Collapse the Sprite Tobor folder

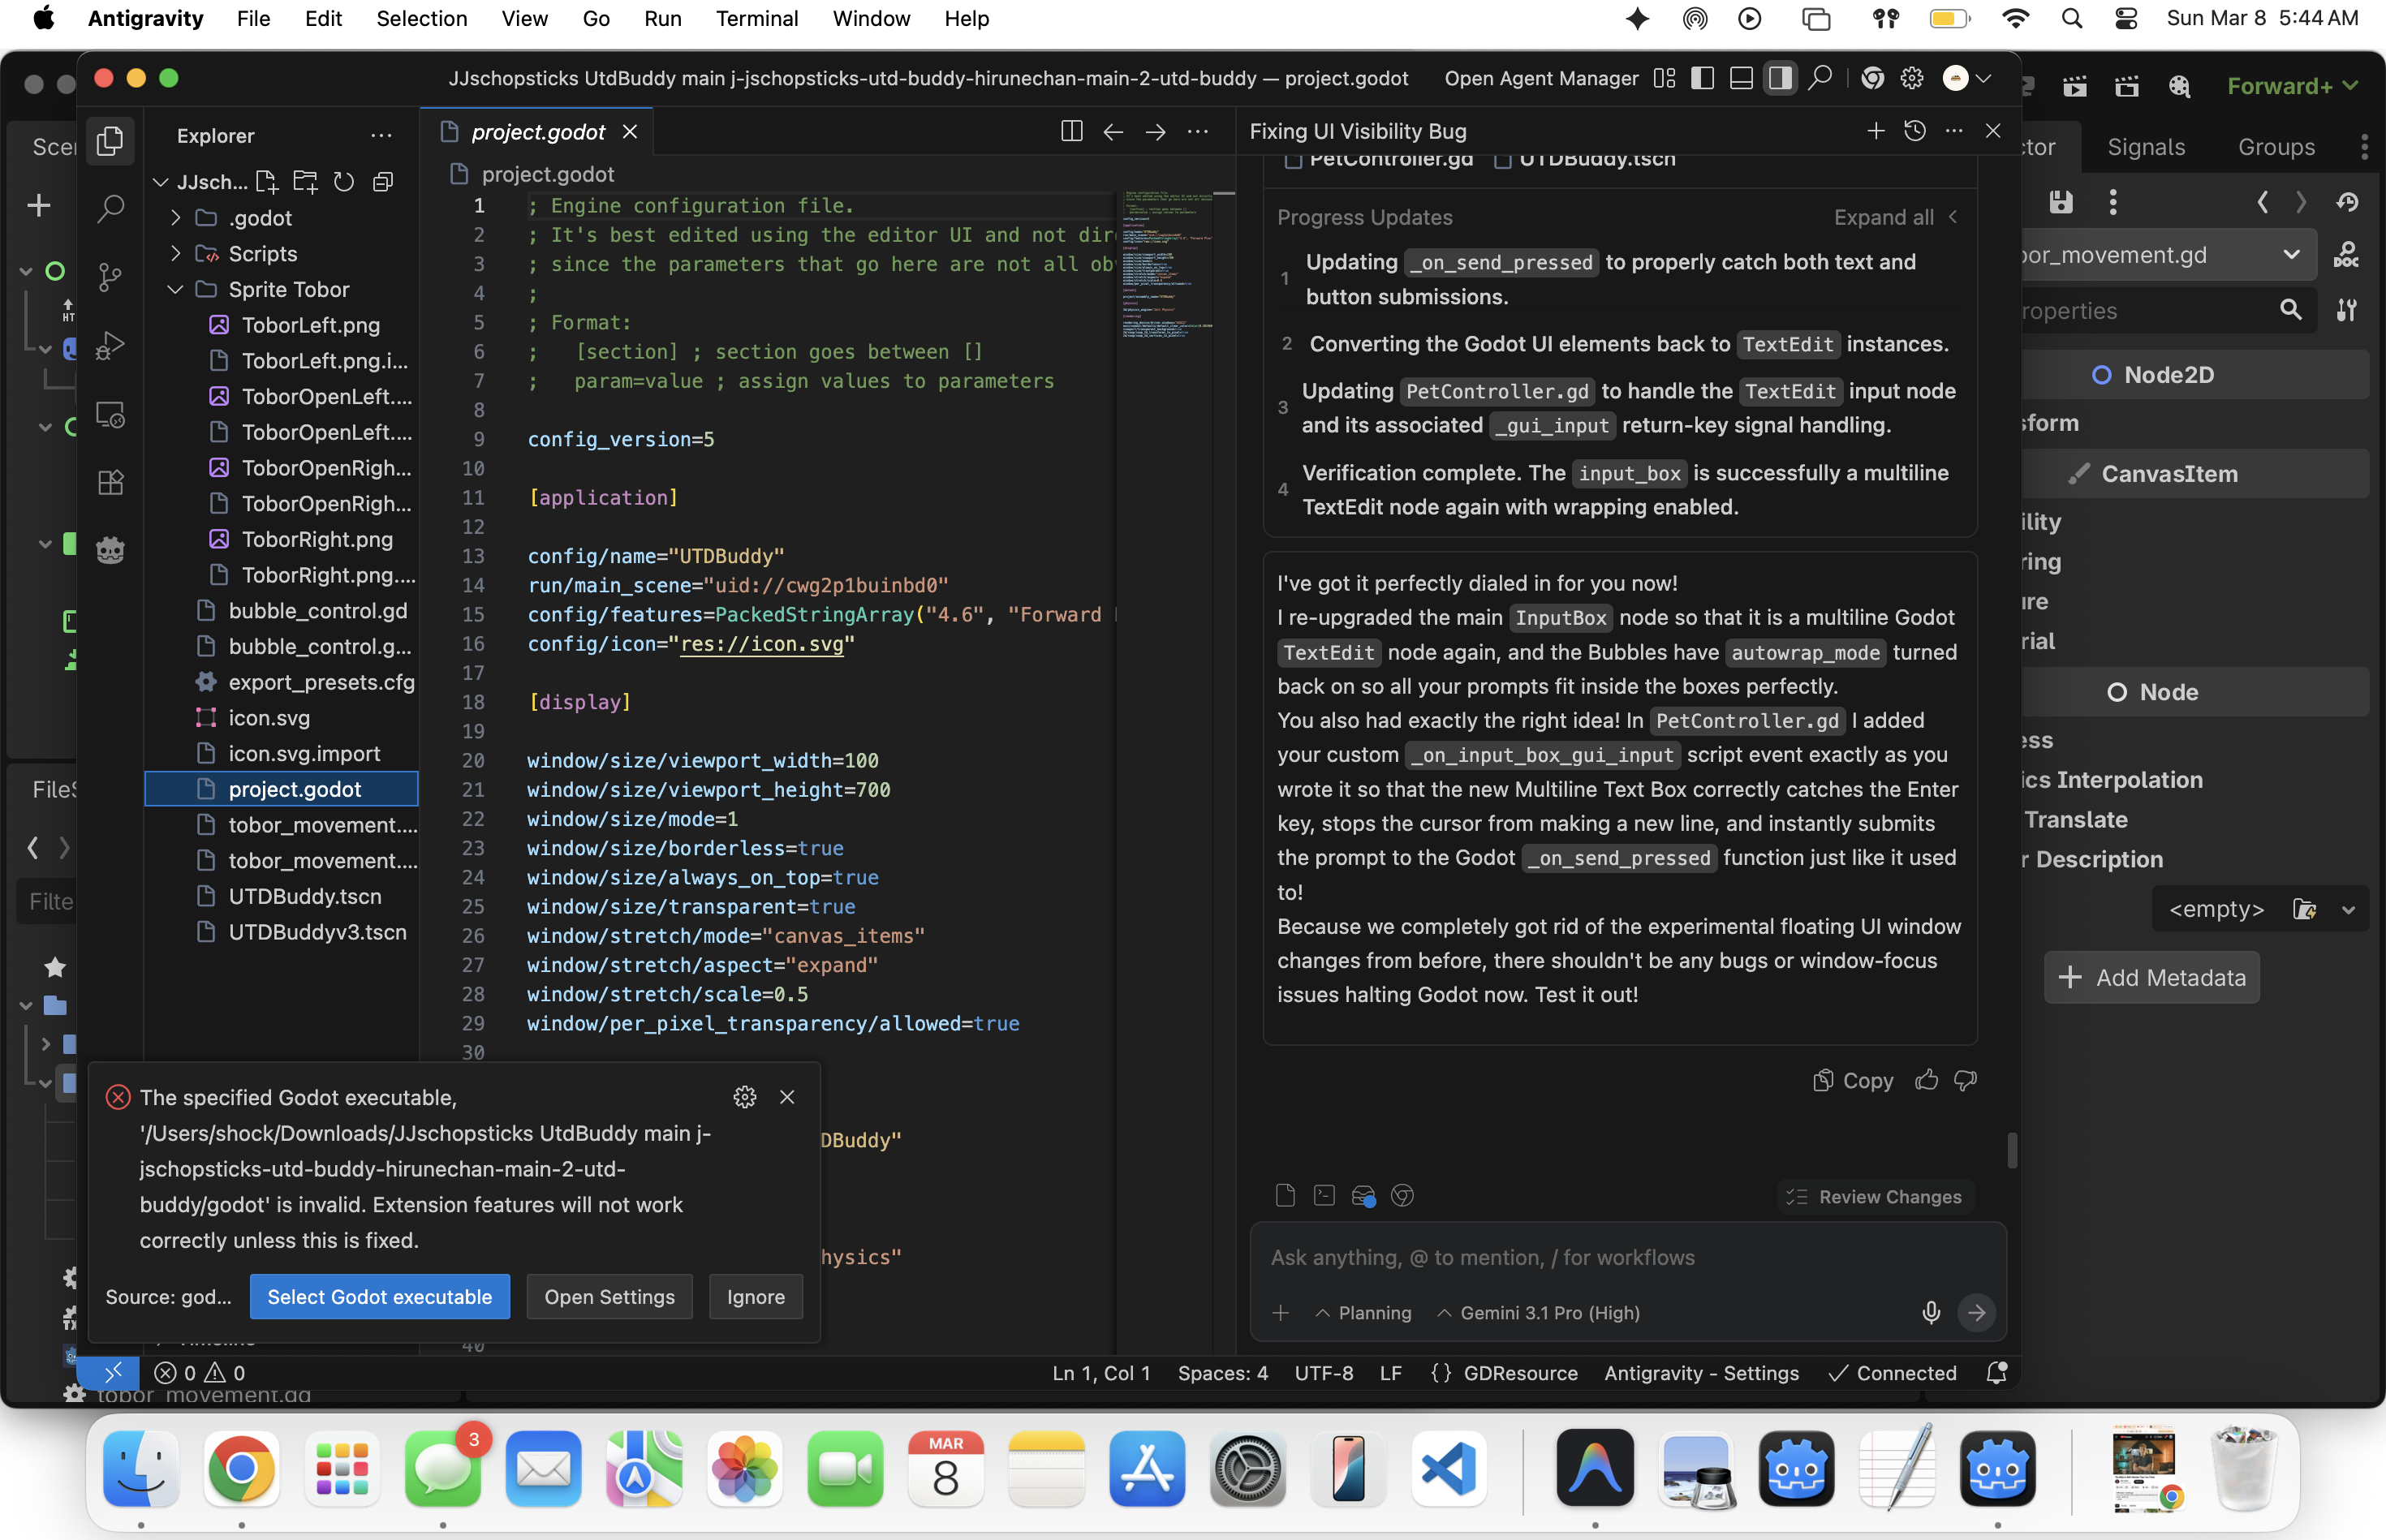pos(177,290)
